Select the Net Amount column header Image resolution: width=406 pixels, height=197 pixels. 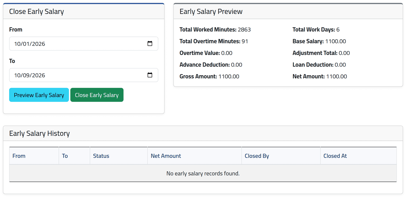click(194, 156)
